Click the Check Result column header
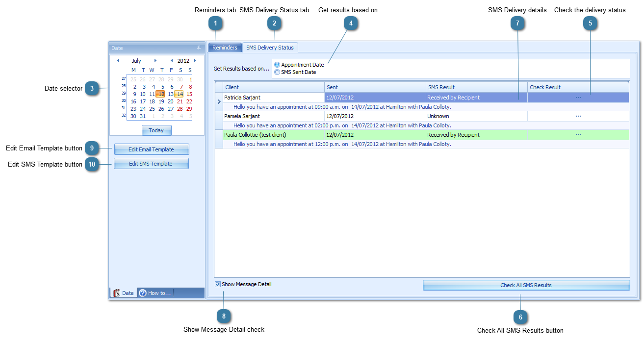644x342 pixels. click(x=578, y=87)
